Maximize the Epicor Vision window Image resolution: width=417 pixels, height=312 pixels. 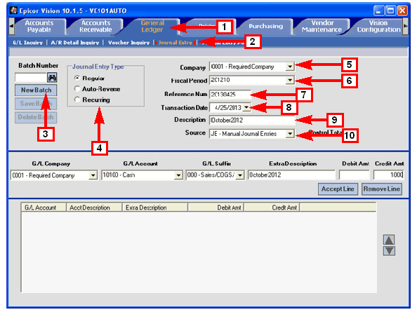click(390, 11)
